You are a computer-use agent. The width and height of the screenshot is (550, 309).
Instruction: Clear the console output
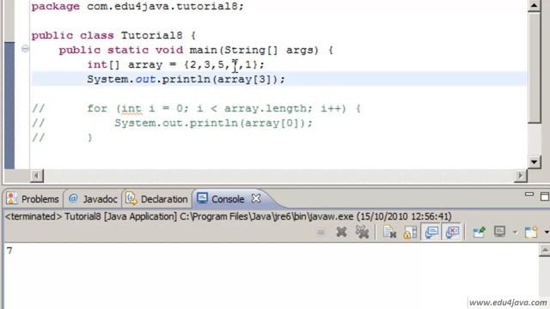coord(389,233)
